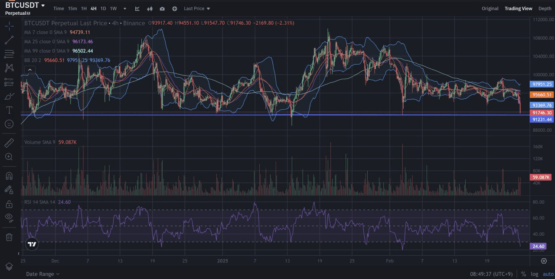Toggle hide all drawings eye icon
The width and height of the screenshot is (555, 279).
[9, 217]
